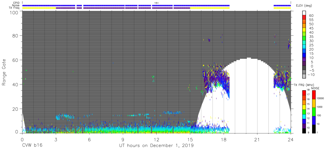
Task: Click the '6' tick on the UT hours axis
Action: pyautogui.click(x=89, y=139)
